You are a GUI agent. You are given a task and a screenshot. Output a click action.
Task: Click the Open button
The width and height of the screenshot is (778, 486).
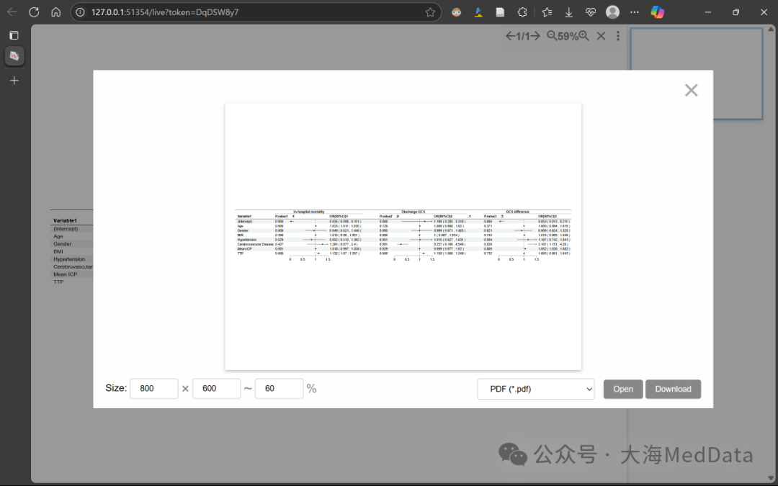coord(623,389)
